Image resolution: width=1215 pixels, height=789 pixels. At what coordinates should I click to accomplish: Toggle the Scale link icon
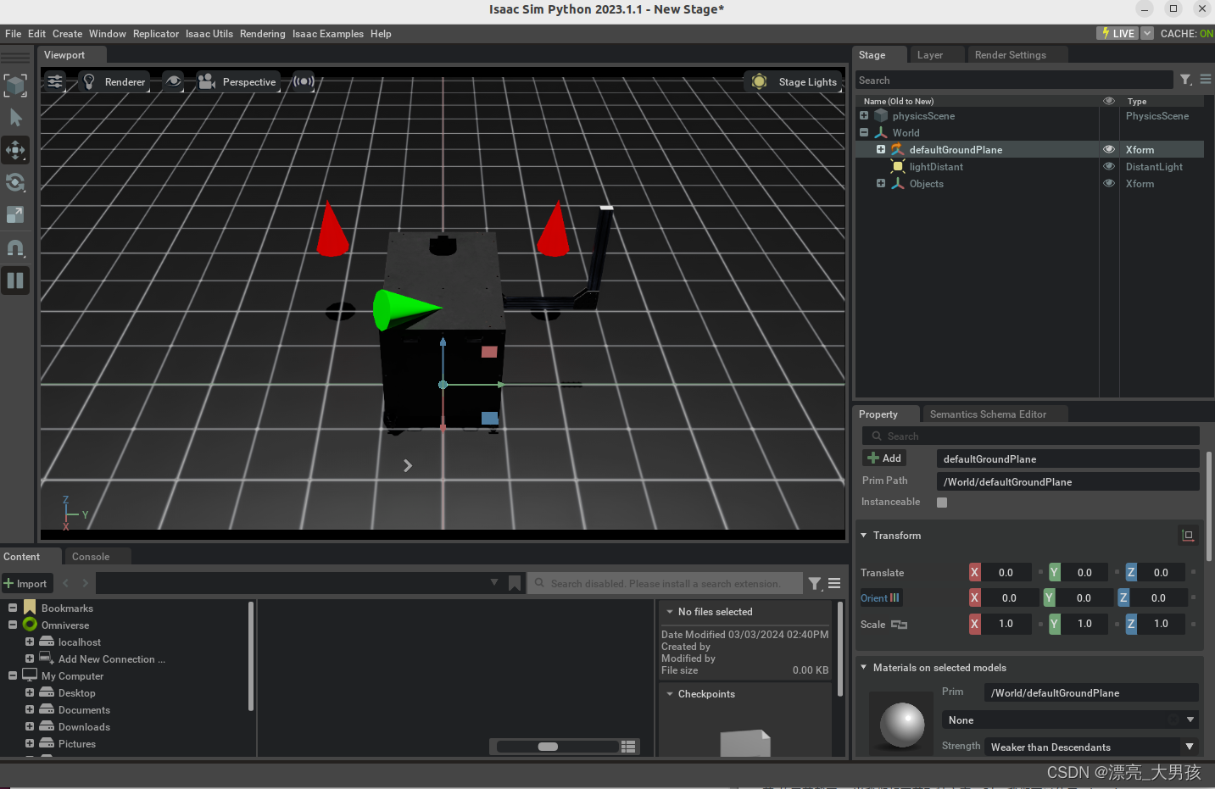899,624
